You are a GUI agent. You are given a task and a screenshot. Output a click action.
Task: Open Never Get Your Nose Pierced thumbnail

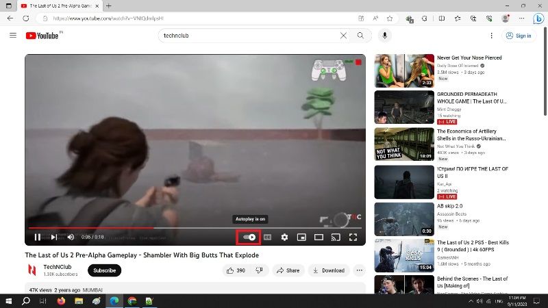[x=404, y=70]
